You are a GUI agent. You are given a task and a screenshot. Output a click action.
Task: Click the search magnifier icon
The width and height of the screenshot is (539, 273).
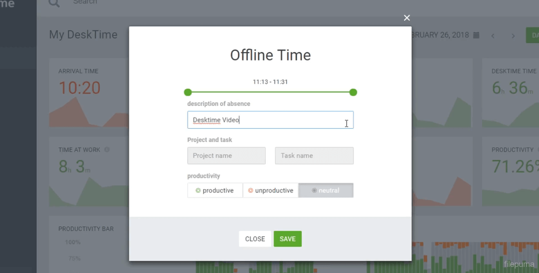tap(54, 3)
